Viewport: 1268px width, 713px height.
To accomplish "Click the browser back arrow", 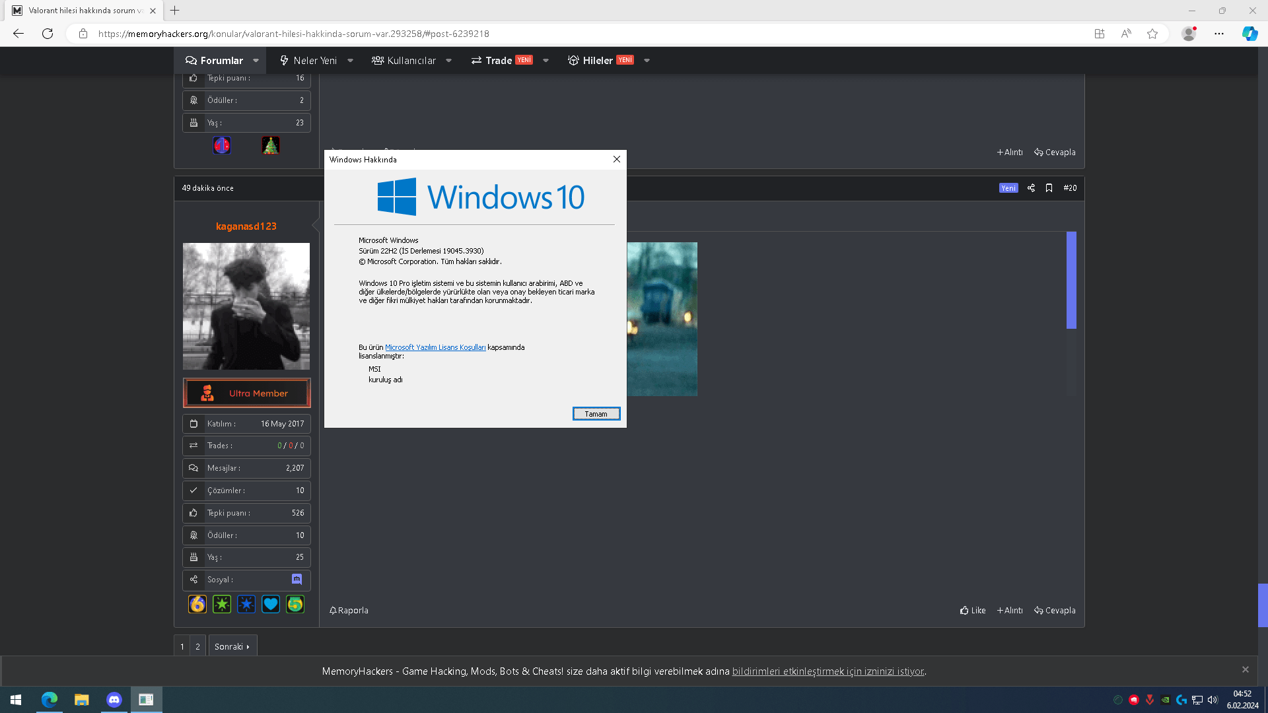I will click(x=18, y=34).
